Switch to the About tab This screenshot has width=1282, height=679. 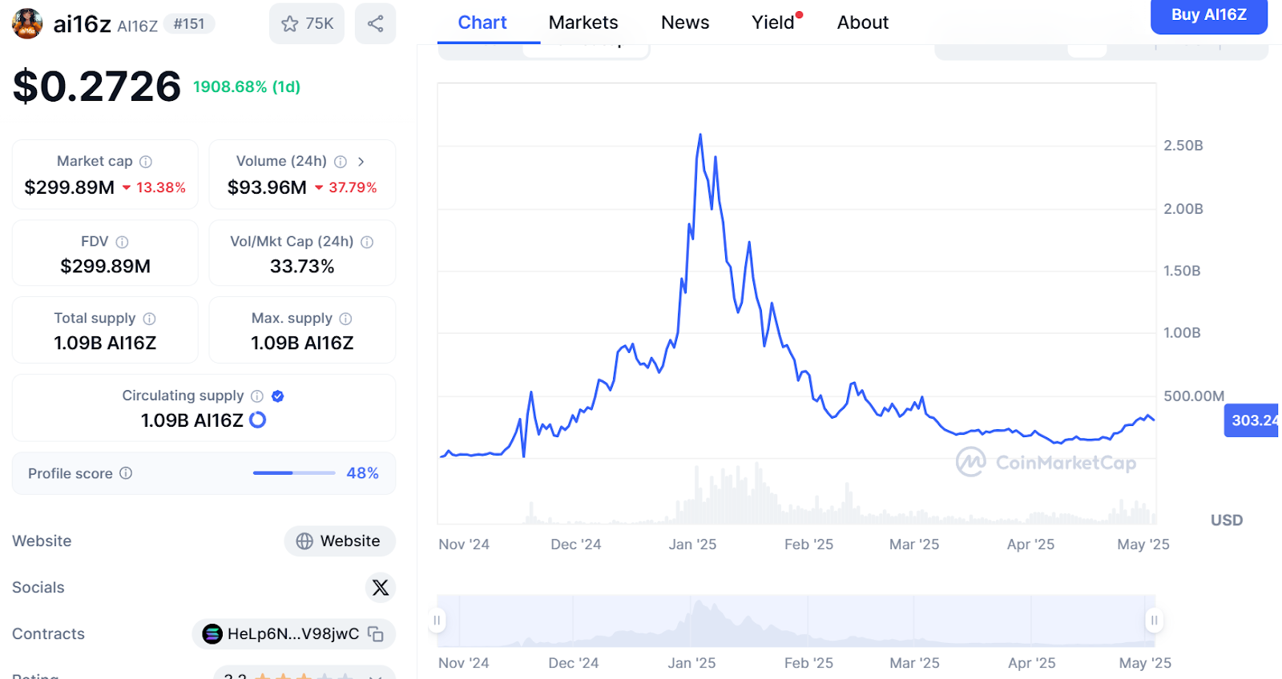coord(863,22)
